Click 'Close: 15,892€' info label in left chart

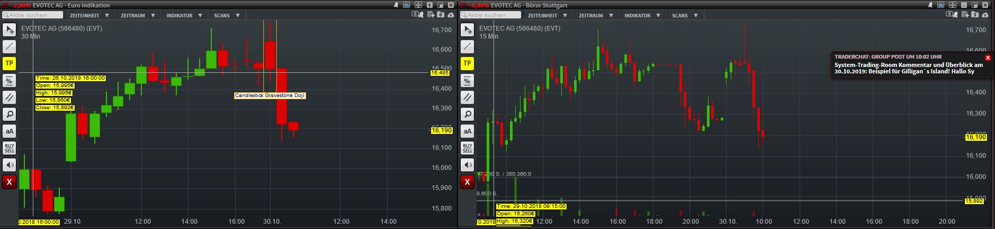(55, 108)
